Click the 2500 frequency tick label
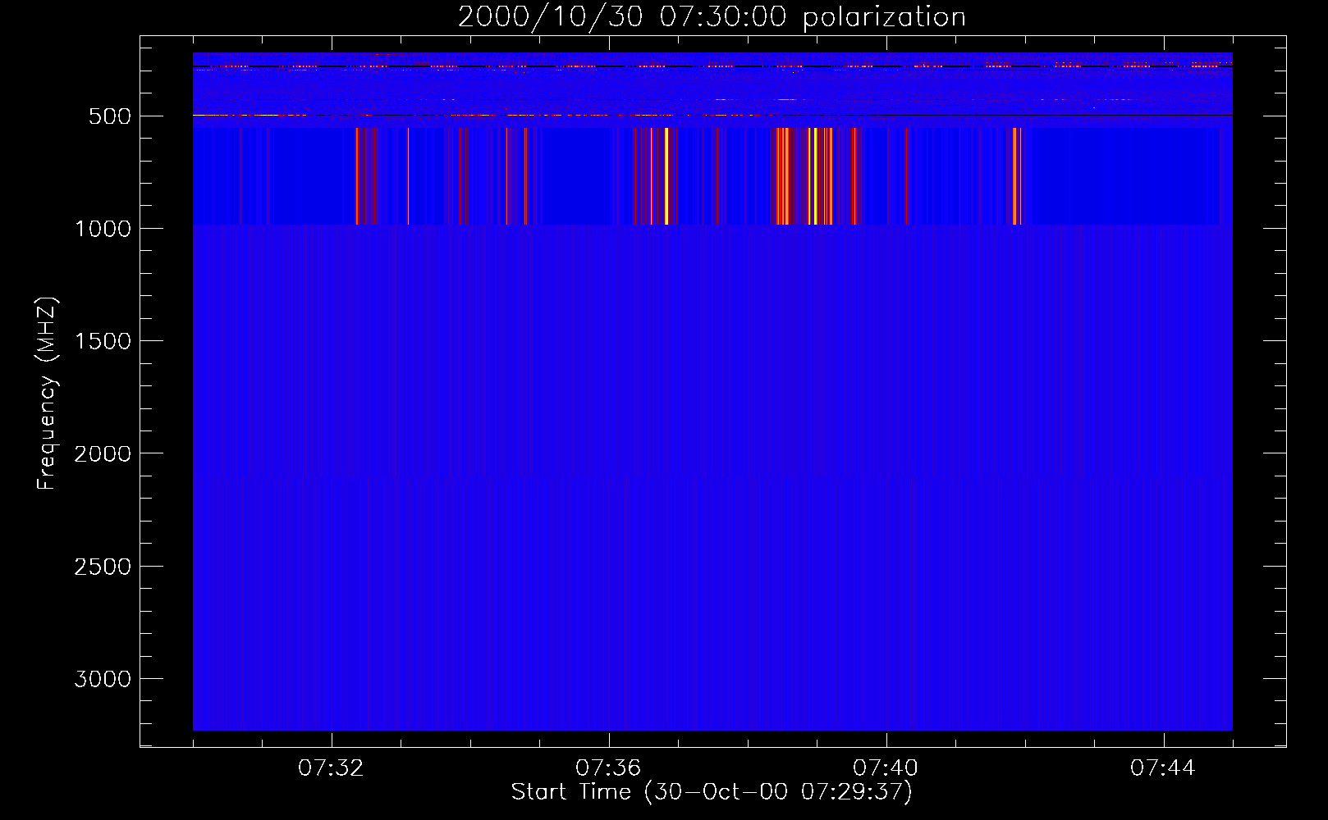The width and height of the screenshot is (1328, 820). coord(103,567)
